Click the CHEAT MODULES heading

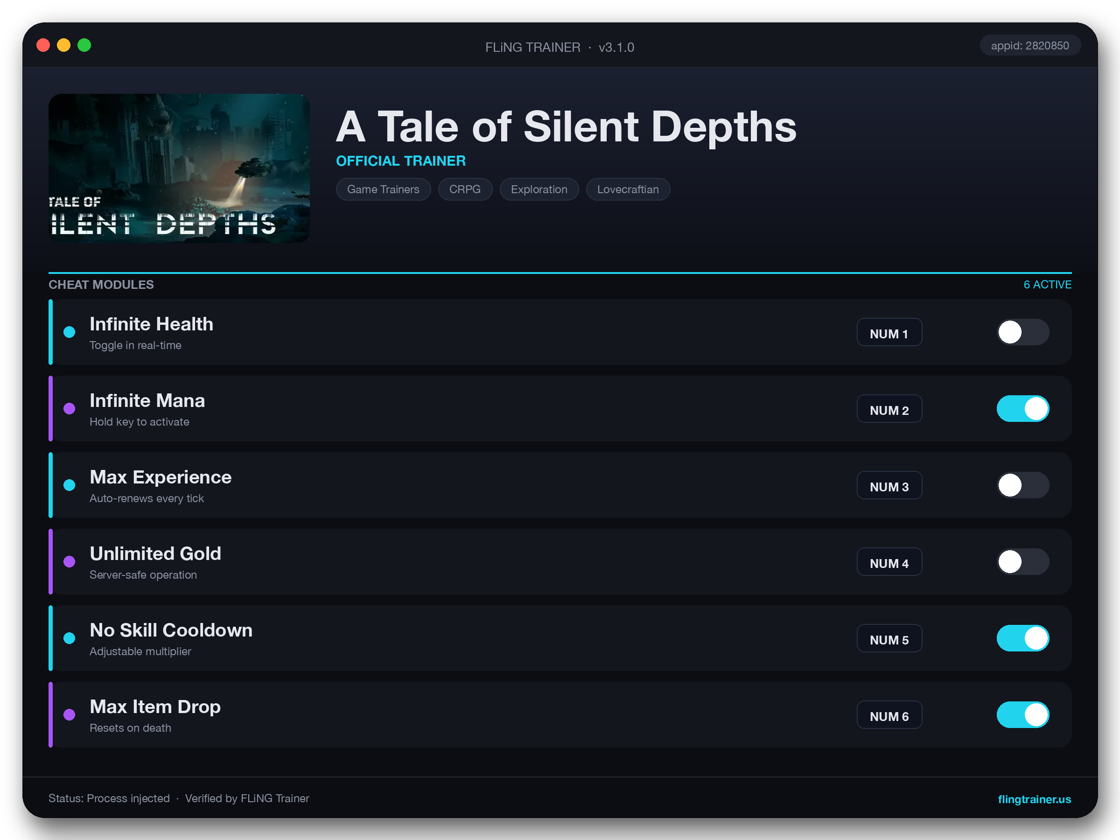click(101, 285)
